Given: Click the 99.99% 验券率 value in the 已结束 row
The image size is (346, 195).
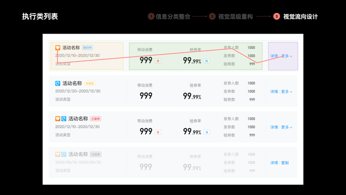Looking at the screenshot, I should pos(192,167).
